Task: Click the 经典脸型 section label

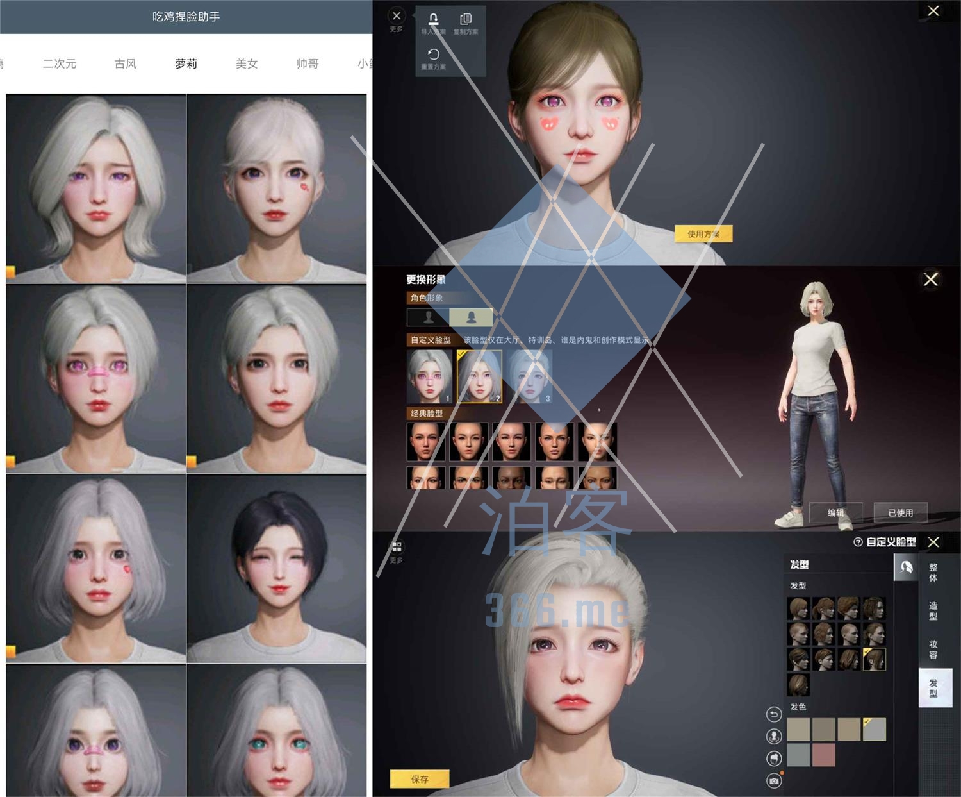Action: pos(427,414)
